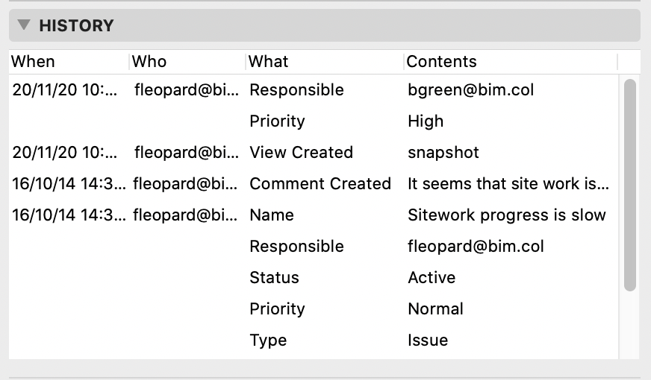Image resolution: width=651 pixels, height=380 pixels.
Task: Click the Contents column header
Action: 441,61
